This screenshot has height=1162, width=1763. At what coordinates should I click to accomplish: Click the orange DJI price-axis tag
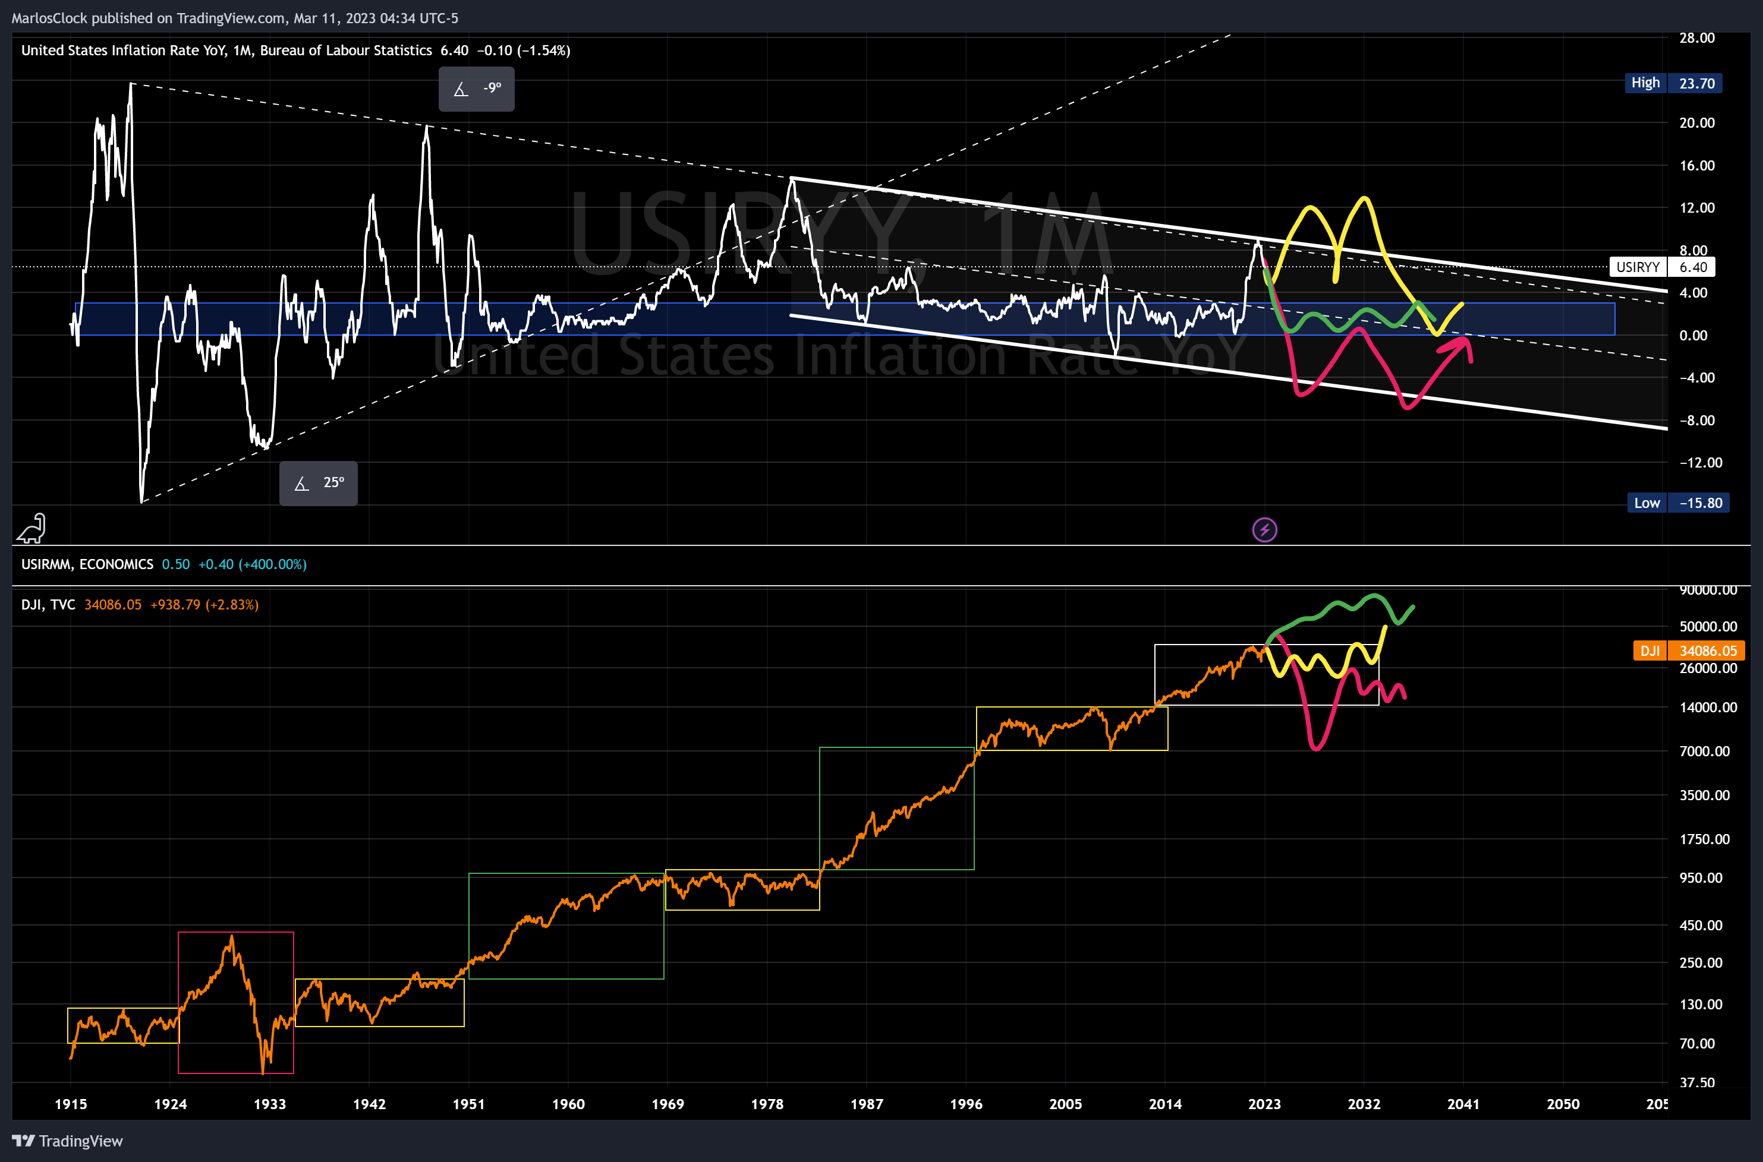1689,651
